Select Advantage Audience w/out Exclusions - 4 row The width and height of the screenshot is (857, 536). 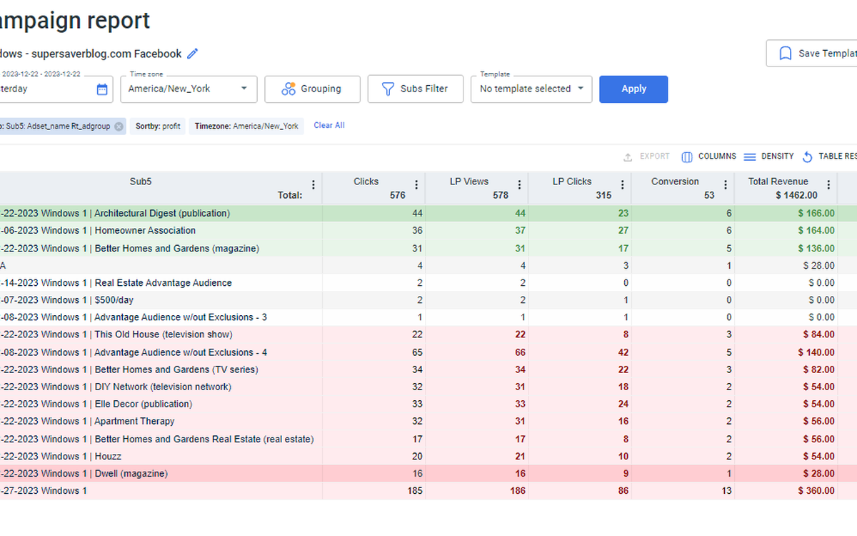click(x=428, y=352)
